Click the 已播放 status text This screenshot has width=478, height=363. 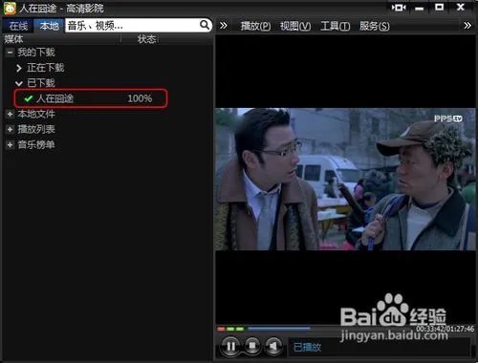pos(307,347)
